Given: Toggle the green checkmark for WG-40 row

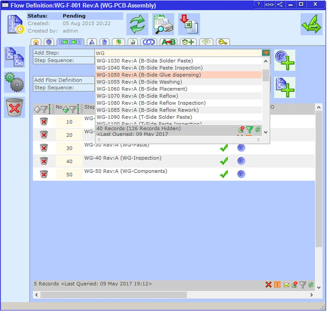Looking at the screenshot, I should point(224,161).
